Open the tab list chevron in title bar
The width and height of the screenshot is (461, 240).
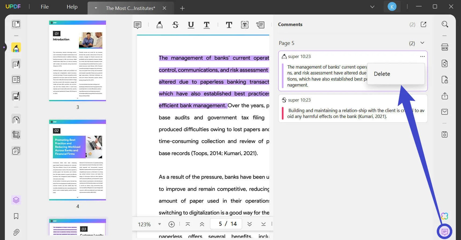(x=372, y=7)
